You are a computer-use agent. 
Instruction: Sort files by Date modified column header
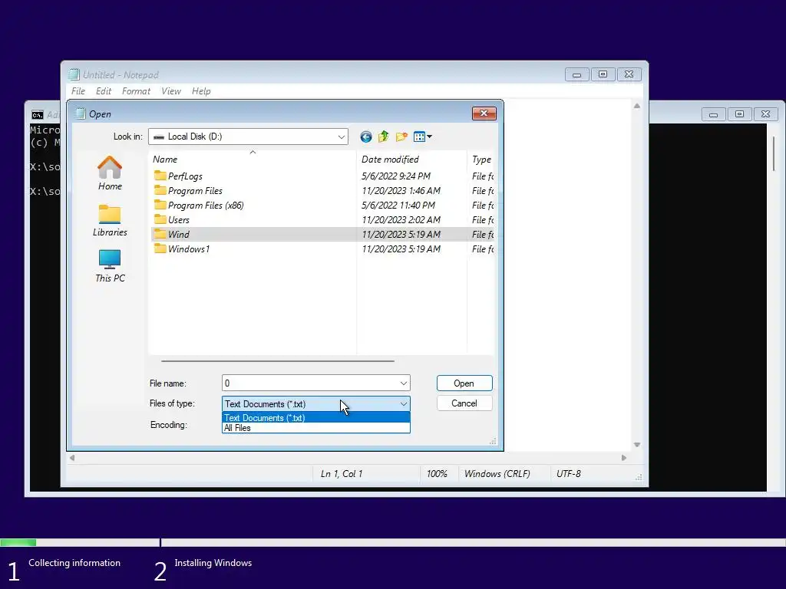411,160
